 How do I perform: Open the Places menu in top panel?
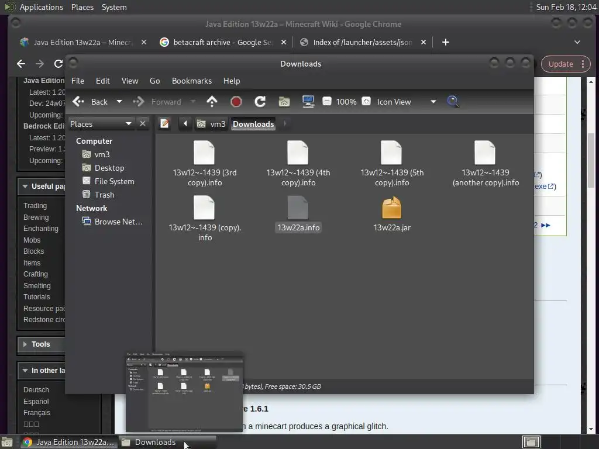(x=82, y=7)
